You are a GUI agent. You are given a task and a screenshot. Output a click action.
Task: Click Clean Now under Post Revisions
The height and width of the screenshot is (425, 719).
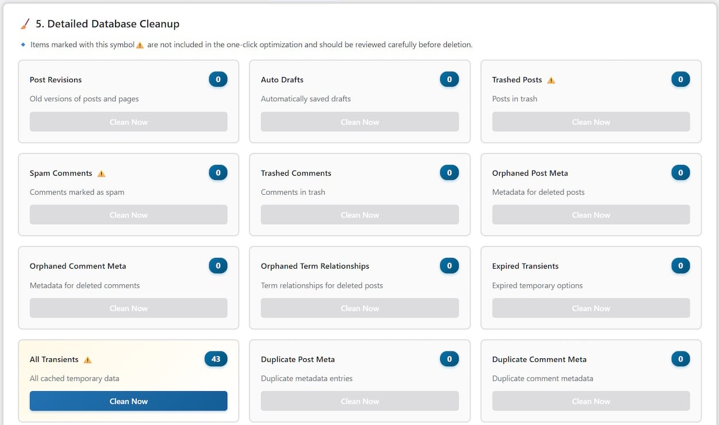pos(128,122)
